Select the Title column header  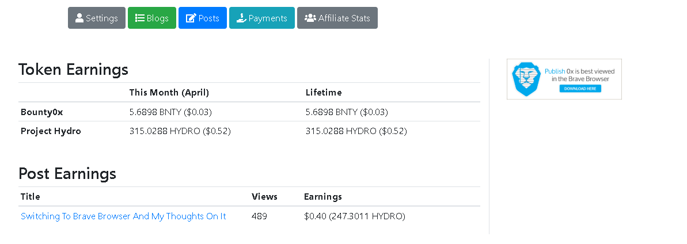30,197
